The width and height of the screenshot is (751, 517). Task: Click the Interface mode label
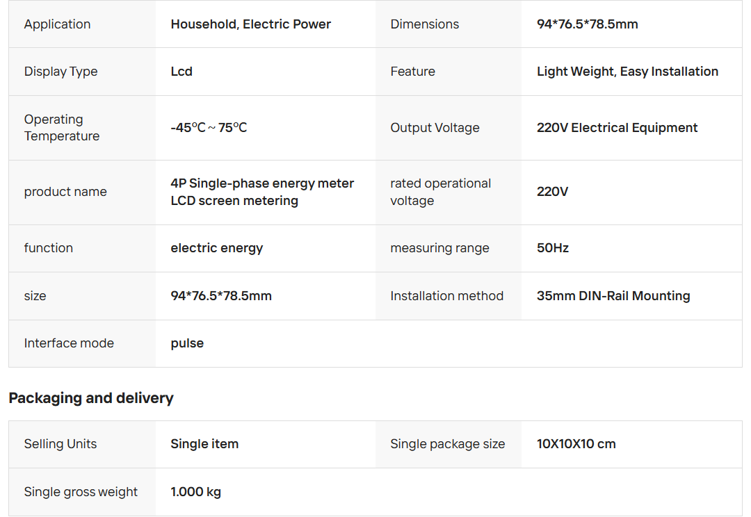(x=69, y=343)
